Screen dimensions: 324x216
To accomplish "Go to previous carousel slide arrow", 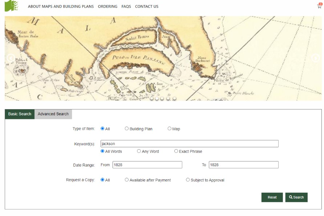I will (11, 58).
